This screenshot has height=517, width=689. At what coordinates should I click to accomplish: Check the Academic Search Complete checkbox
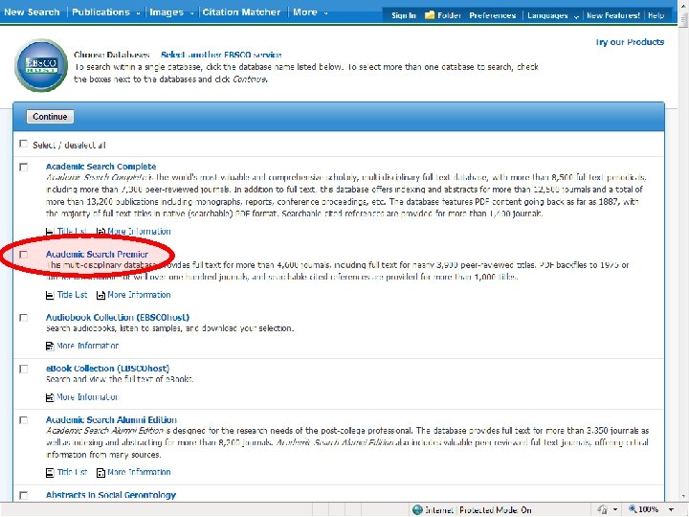pyautogui.click(x=23, y=167)
